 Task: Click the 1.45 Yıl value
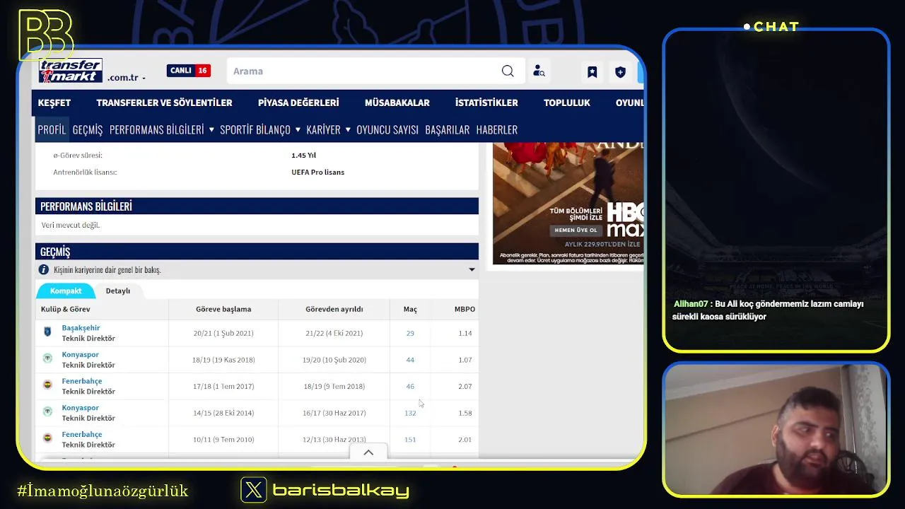coord(303,156)
